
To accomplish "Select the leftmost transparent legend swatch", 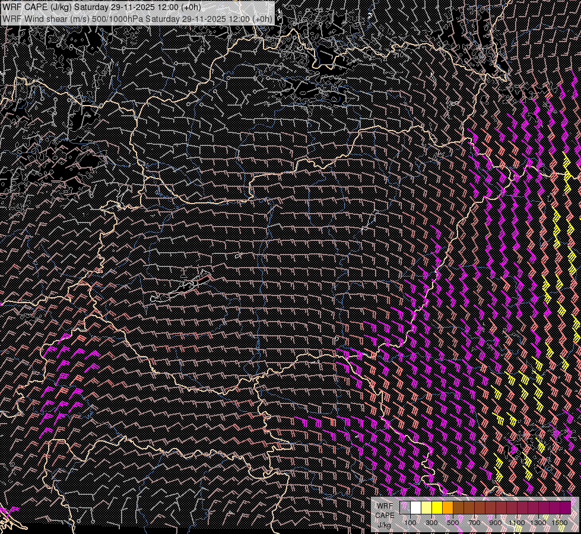I will [405, 508].
